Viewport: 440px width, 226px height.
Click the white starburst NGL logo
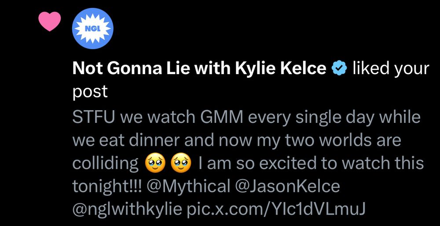tap(92, 29)
